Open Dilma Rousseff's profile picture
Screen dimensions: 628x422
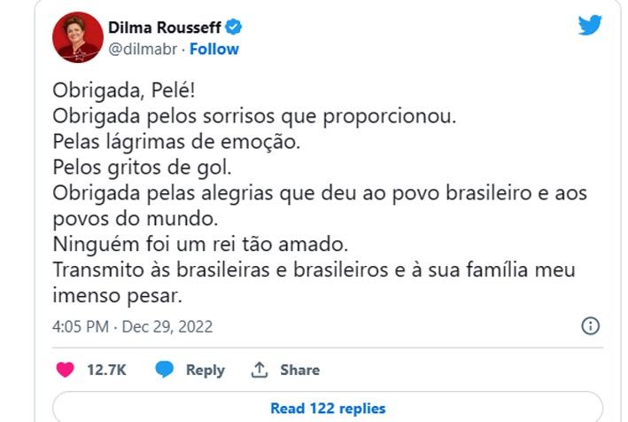pos(77,37)
